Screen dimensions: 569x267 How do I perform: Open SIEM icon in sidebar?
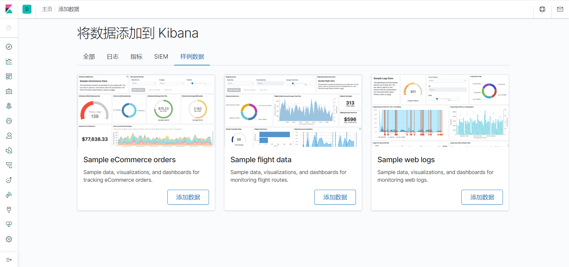9,195
